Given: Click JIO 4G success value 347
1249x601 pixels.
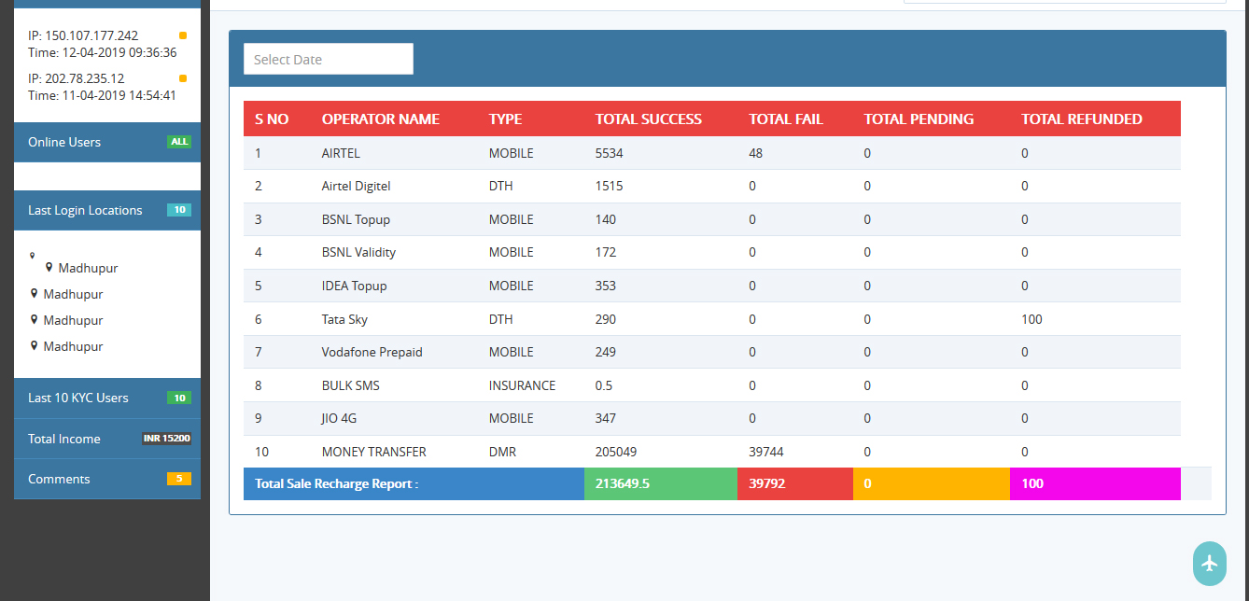Looking at the screenshot, I should click(x=606, y=418).
